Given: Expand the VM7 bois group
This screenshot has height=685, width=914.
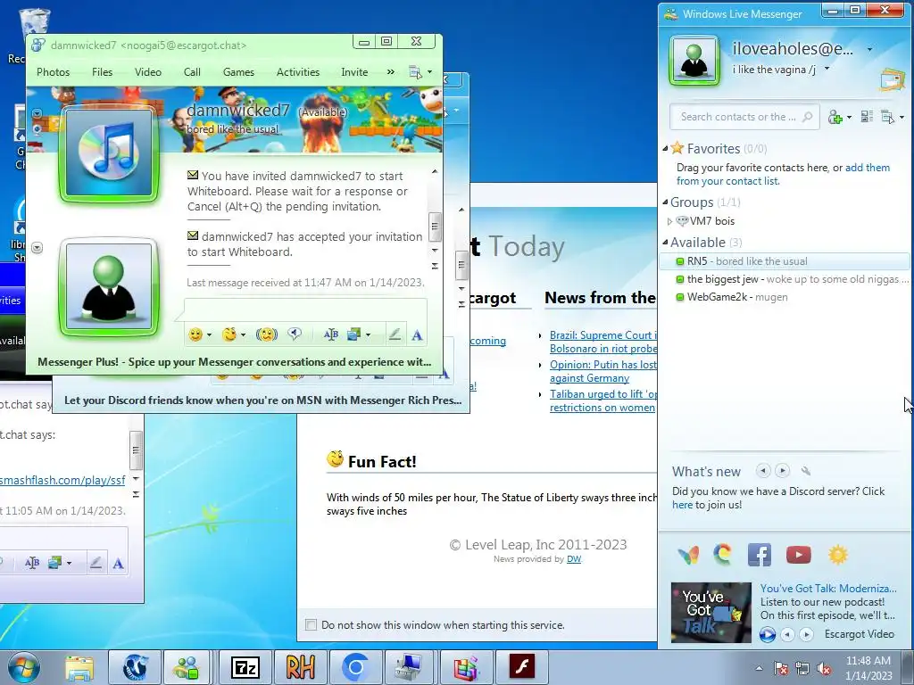Looking at the screenshot, I should coord(669,221).
